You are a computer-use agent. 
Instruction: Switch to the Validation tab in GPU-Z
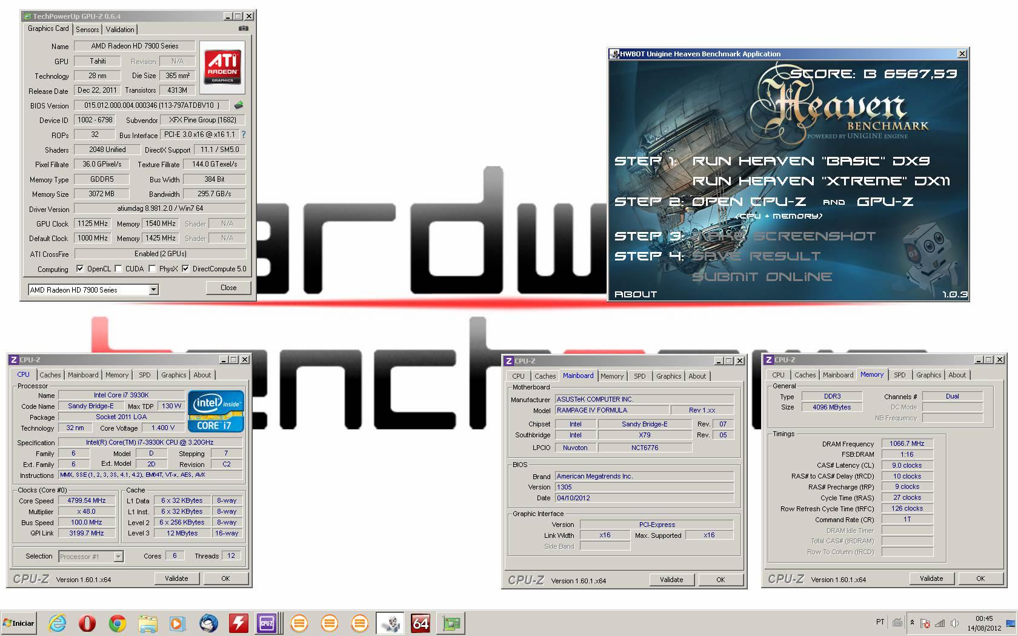[x=120, y=29]
